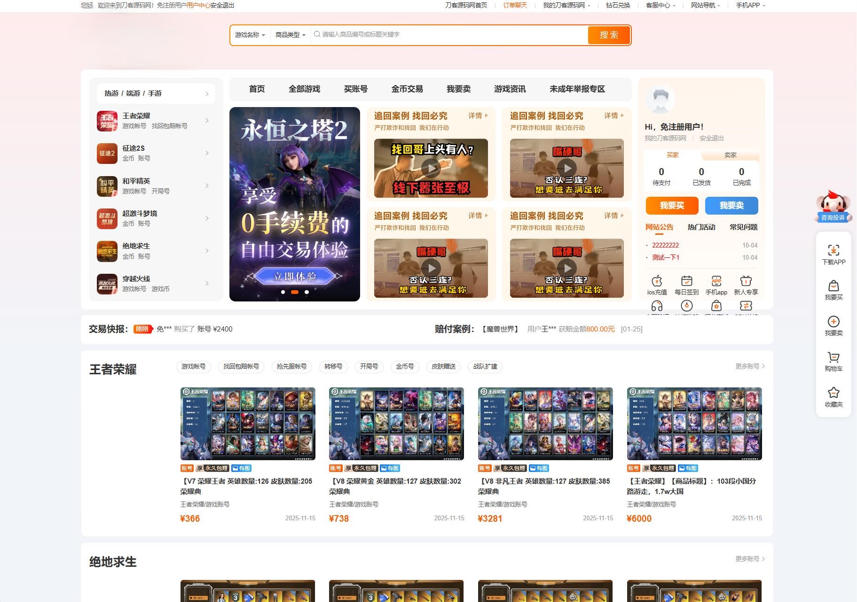Click the 搜索 search button

click(x=609, y=34)
